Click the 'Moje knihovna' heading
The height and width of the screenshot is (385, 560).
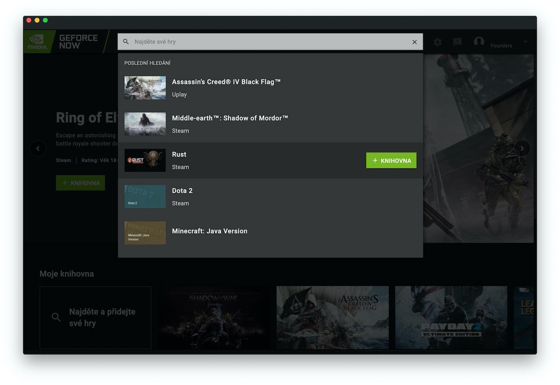67,274
